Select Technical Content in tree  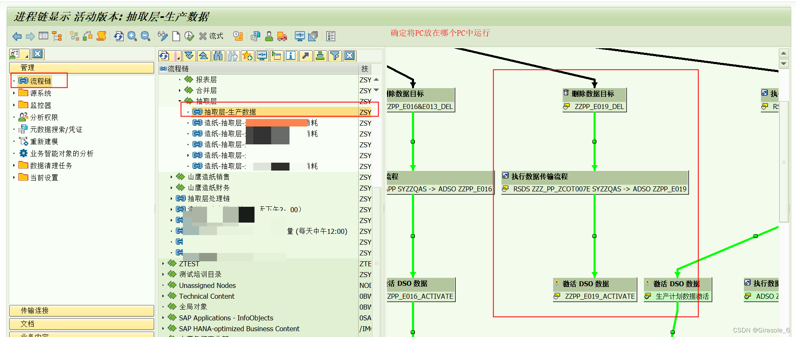click(207, 296)
